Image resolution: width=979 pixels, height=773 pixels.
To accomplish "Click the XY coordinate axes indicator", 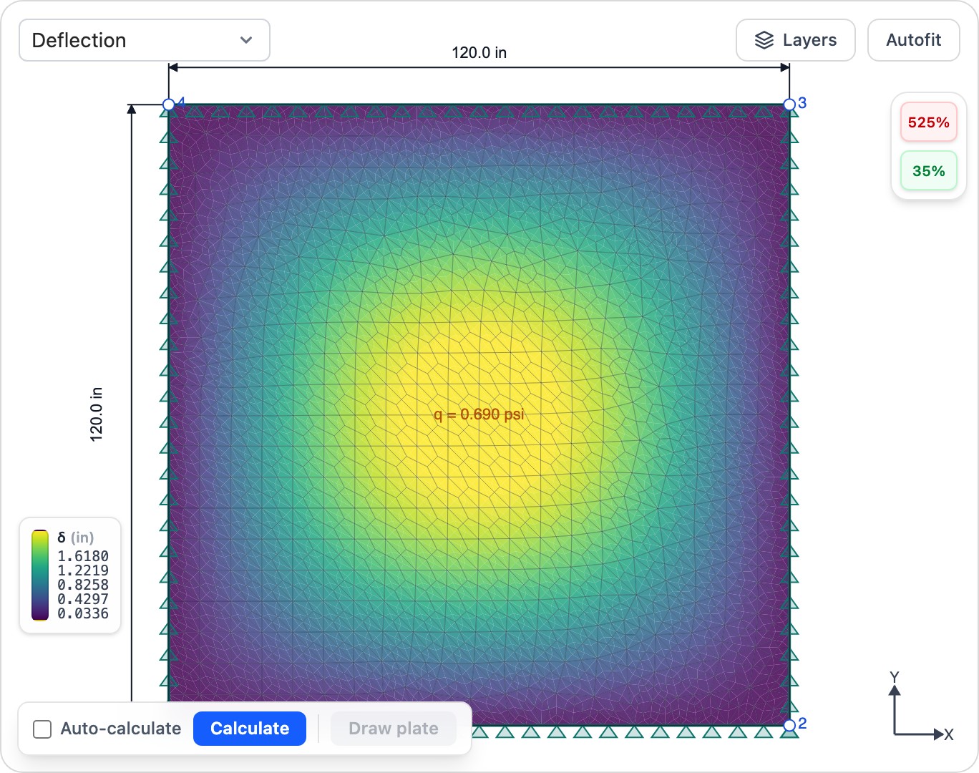I will coord(922,707).
